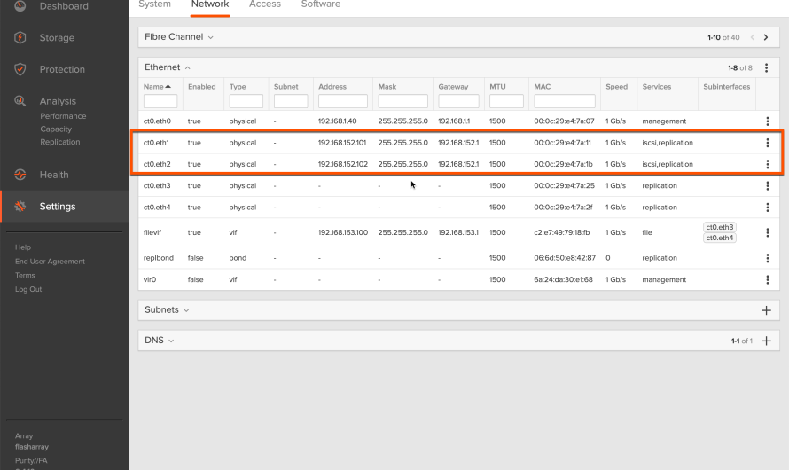
Task: Click the Name filter input field
Action: click(x=160, y=102)
